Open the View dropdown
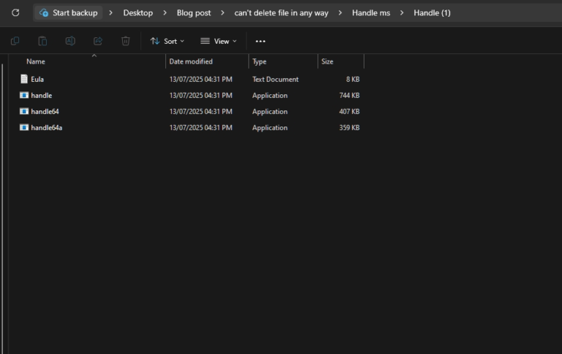The height and width of the screenshot is (354, 562). (x=219, y=41)
